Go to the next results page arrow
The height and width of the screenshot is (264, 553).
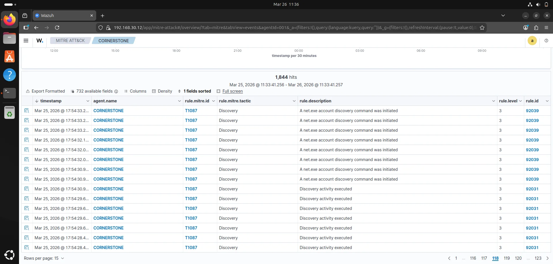(x=548, y=258)
